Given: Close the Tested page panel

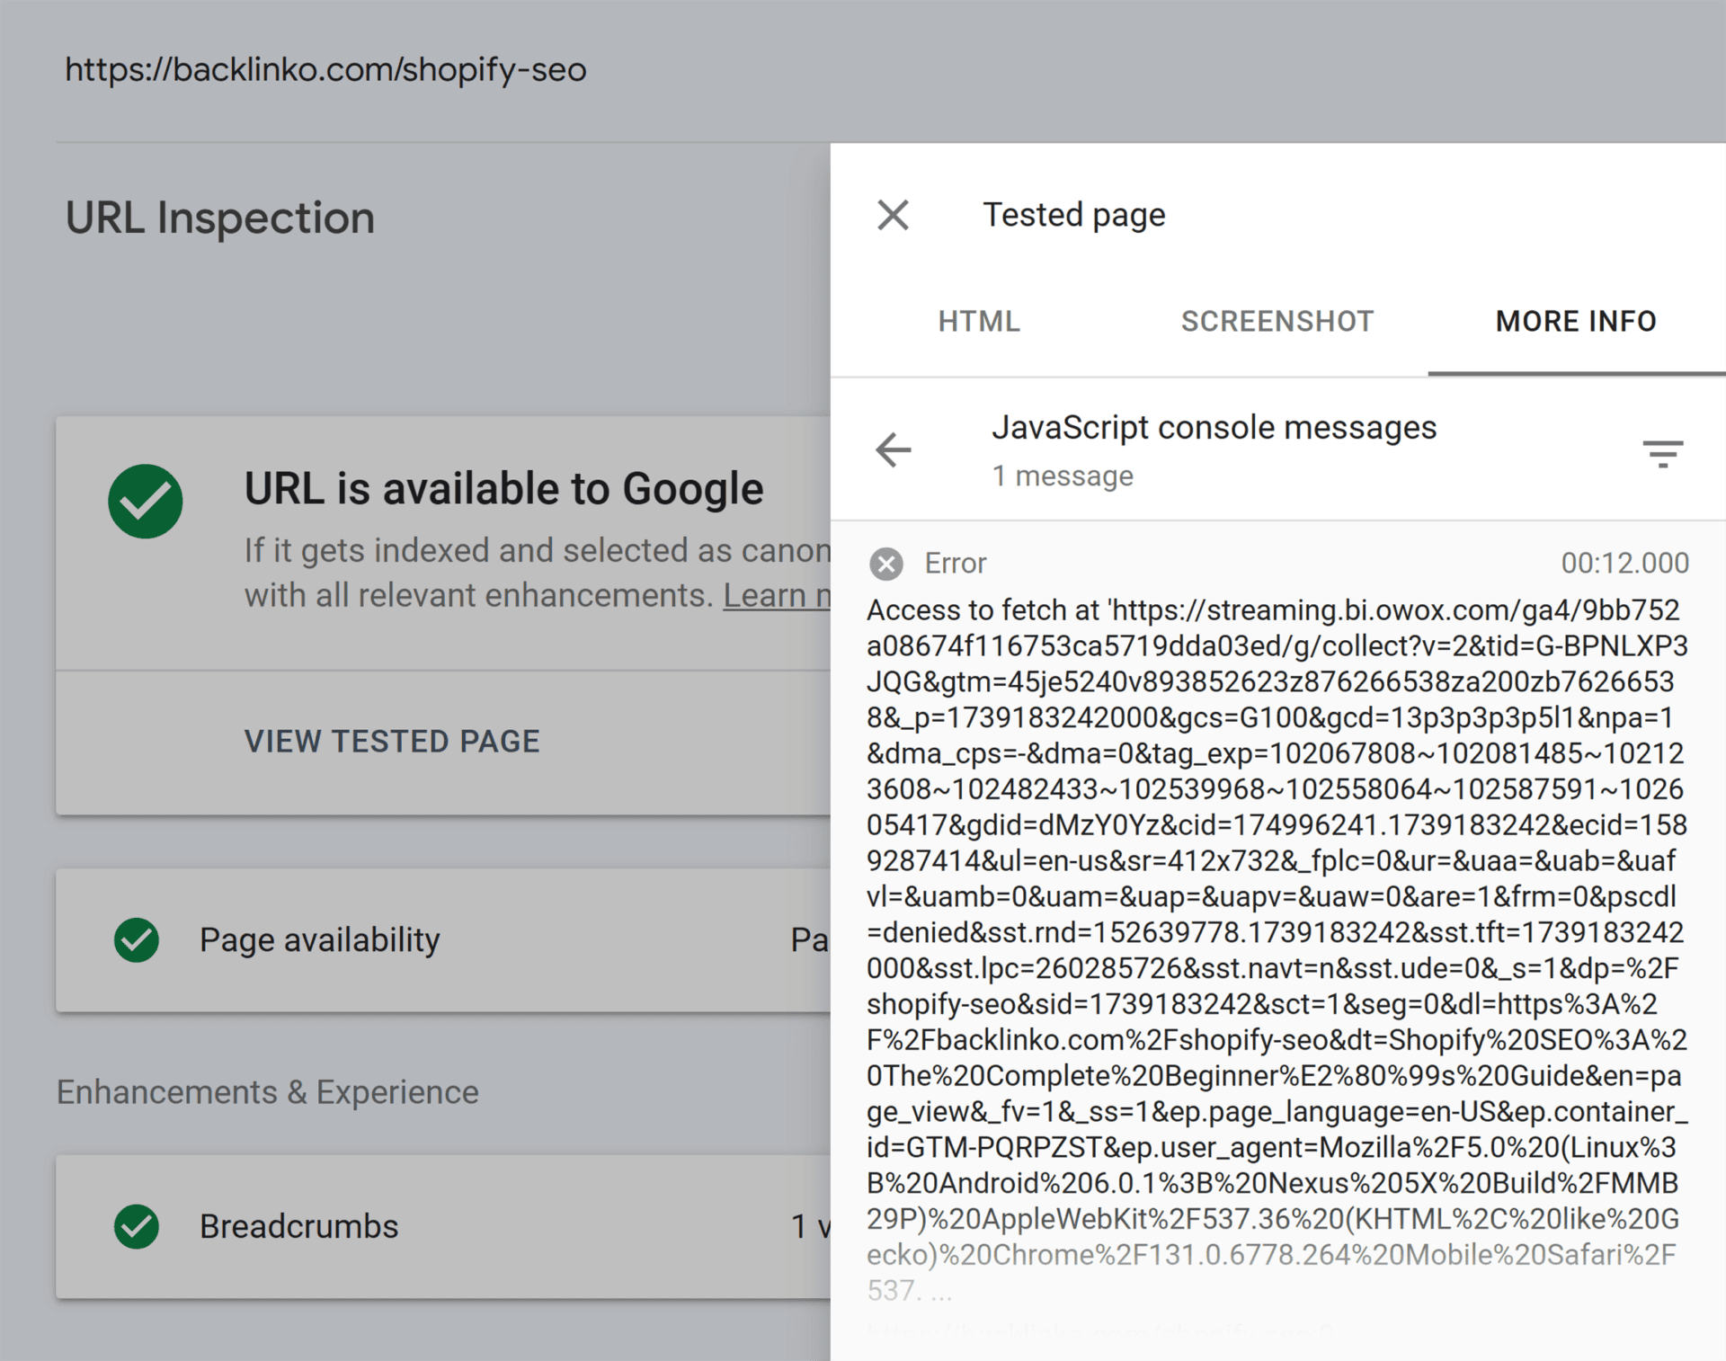Looking at the screenshot, I should (x=893, y=215).
